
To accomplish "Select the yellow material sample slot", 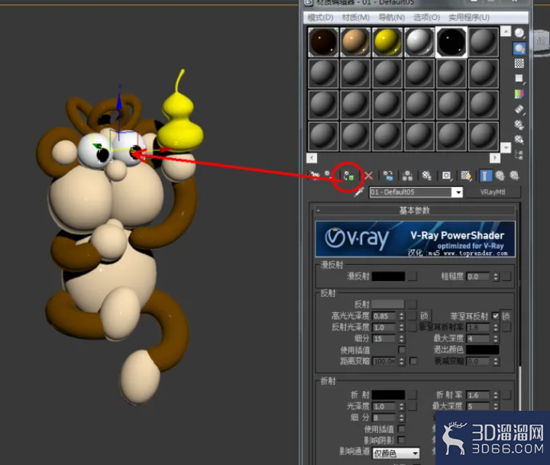I will click(x=387, y=42).
